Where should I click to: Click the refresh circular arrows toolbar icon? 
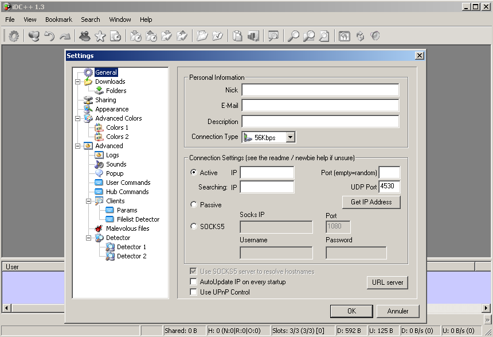(359, 36)
